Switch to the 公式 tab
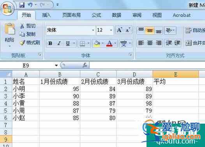Image resolution: width=205 pixels, height=147 pixels. point(96,15)
